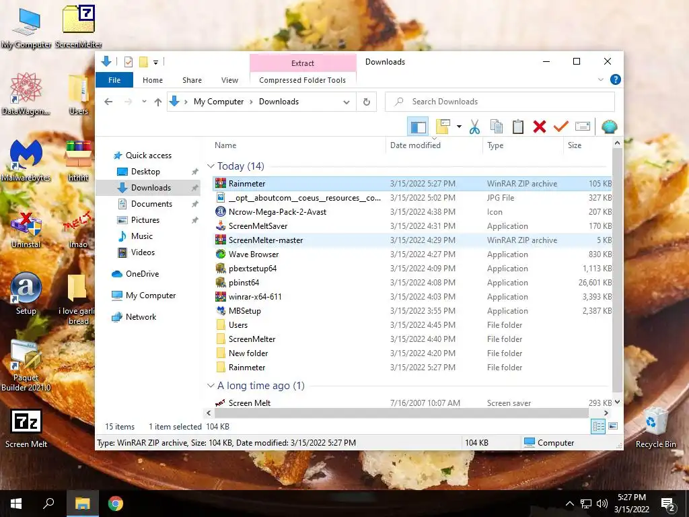Click the Classic Shell settings shell icon
This screenshot has height=517, width=689.
point(609,127)
